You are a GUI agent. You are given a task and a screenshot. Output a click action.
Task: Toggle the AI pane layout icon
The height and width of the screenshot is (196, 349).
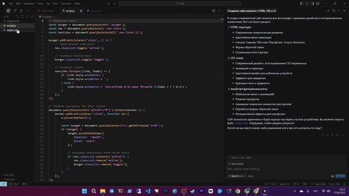pos(312,4)
